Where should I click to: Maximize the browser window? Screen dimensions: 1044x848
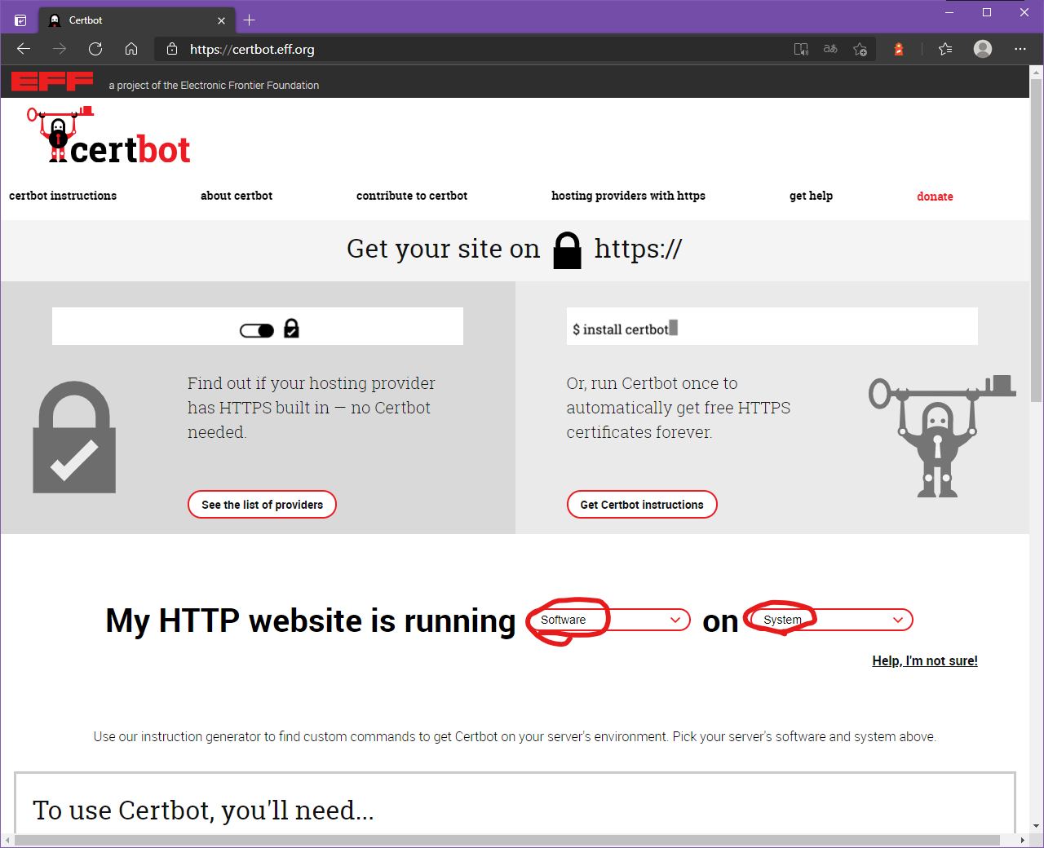[x=987, y=12]
